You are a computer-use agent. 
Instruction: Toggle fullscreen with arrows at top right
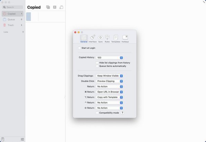click(204, 2)
